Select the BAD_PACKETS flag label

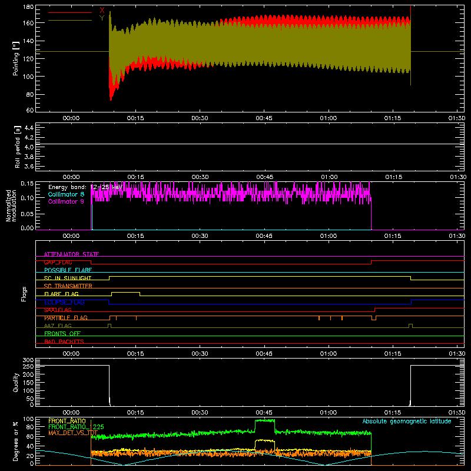coord(64,341)
